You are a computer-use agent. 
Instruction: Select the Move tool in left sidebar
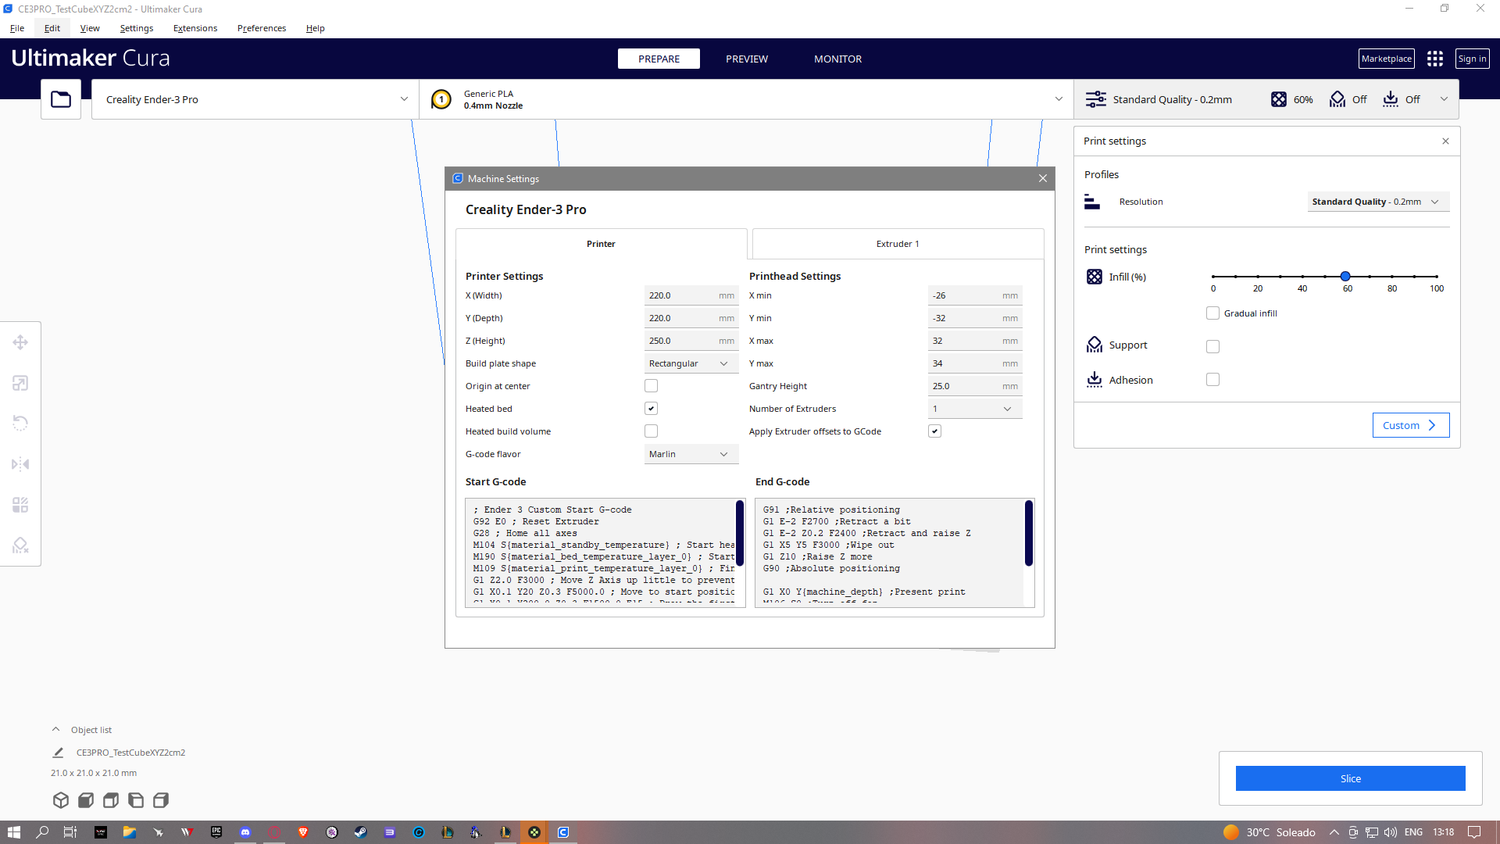tap(20, 342)
